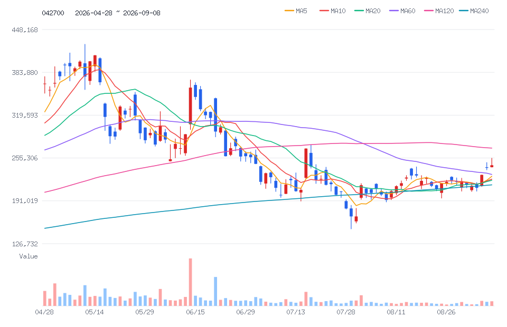Click the 05/14 date label

(95, 312)
